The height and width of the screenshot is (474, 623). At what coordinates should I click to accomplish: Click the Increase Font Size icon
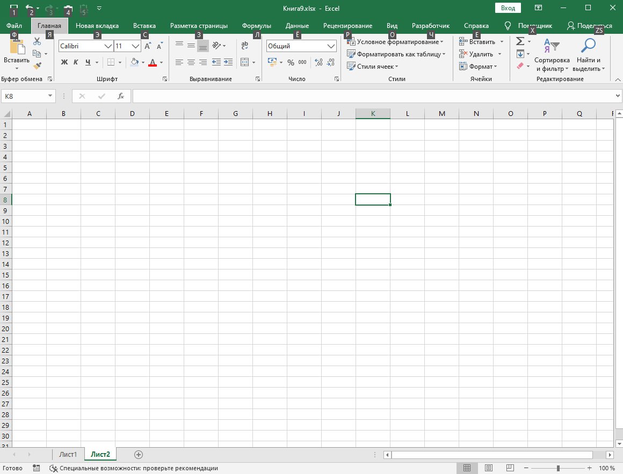tap(148, 46)
